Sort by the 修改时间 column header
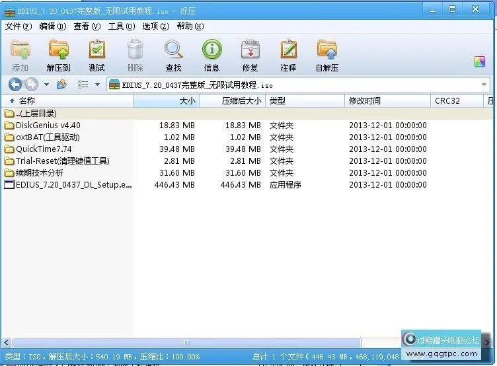 [388, 101]
